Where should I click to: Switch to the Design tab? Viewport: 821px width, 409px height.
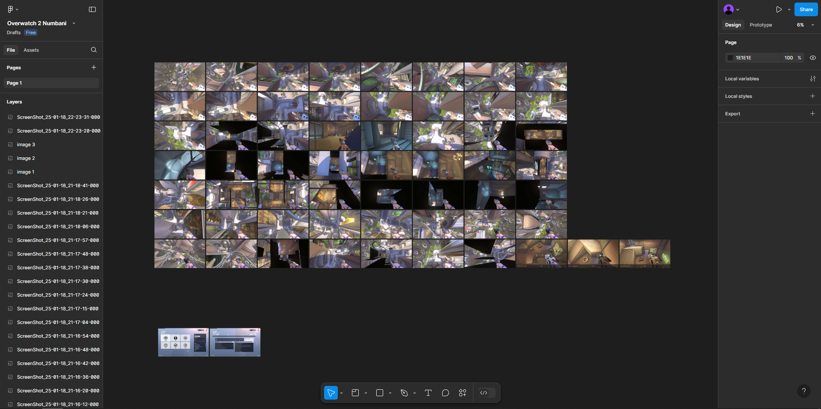coord(733,25)
